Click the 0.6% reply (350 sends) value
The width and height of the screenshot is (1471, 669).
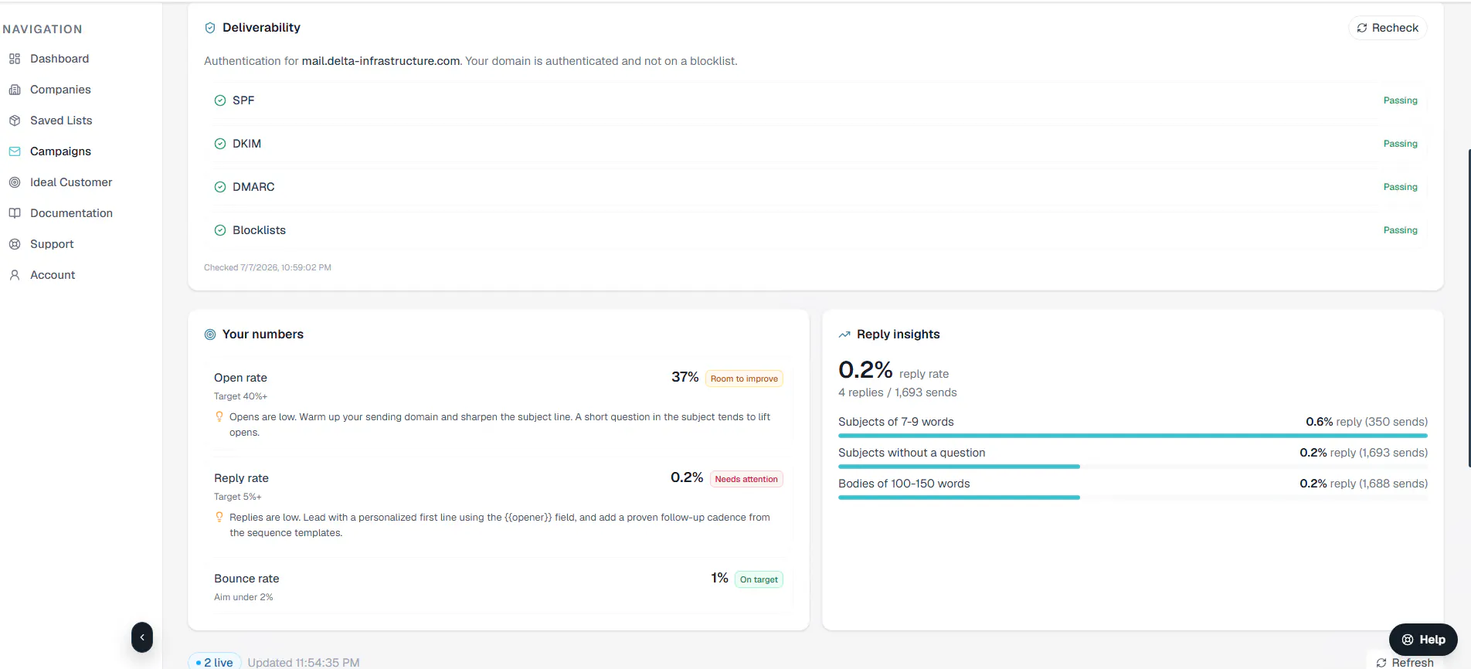pos(1367,422)
